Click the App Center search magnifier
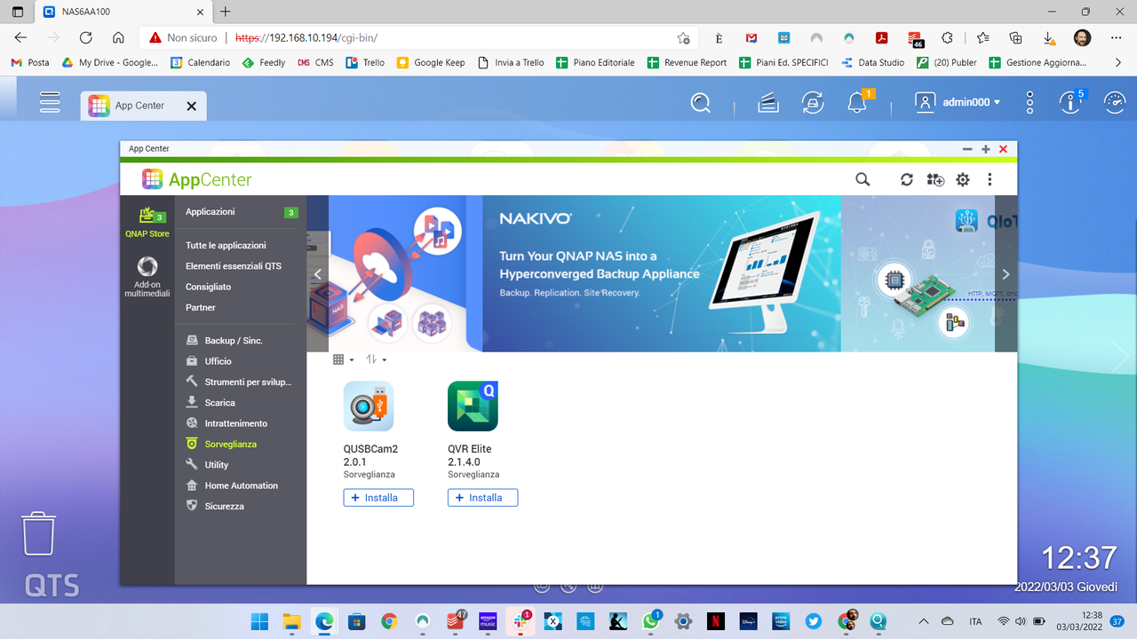 (863, 179)
